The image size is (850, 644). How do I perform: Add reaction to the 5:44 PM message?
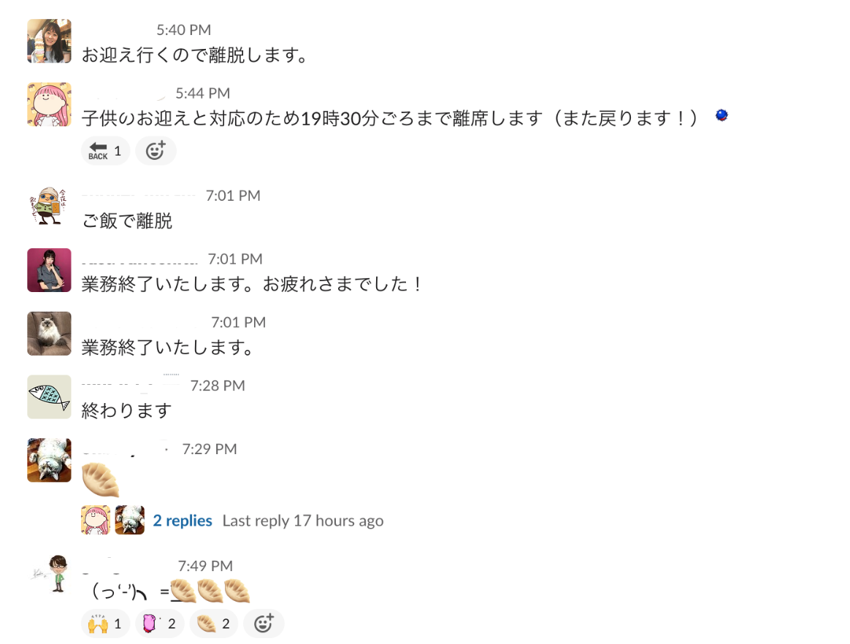(x=156, y=150)
